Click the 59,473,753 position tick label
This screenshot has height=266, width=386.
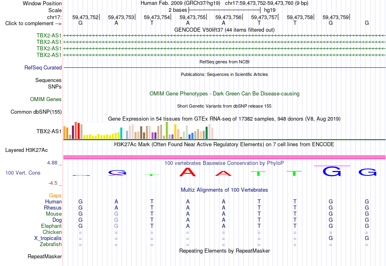tap(121, 17)
